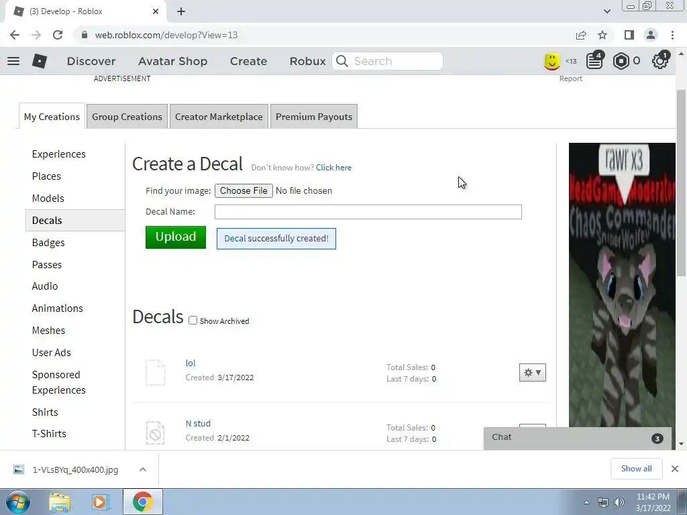
Task: Click Show all downloads button
Action: click(x=636, y=469)
